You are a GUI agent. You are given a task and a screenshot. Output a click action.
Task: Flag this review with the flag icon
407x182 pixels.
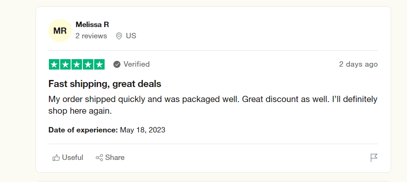point(374,157)
